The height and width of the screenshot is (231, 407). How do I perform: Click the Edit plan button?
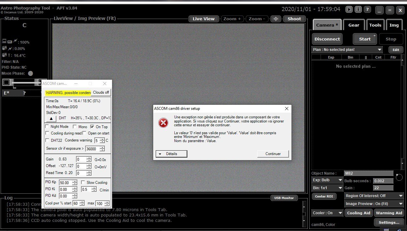point(396,50)
